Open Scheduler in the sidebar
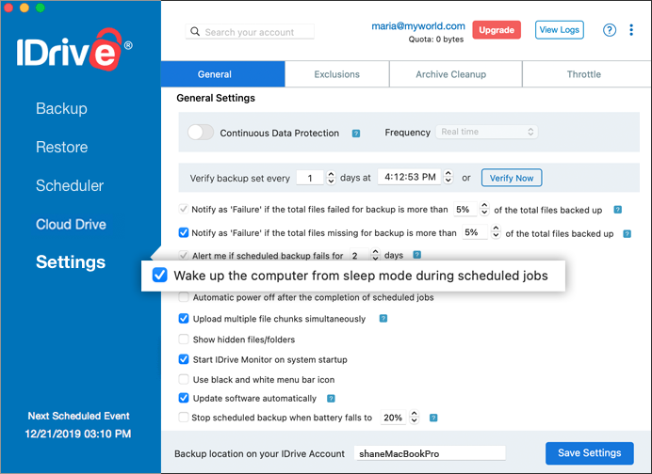Image resolution: width=652 pixels, height=474 pixels. click(70, 185)
